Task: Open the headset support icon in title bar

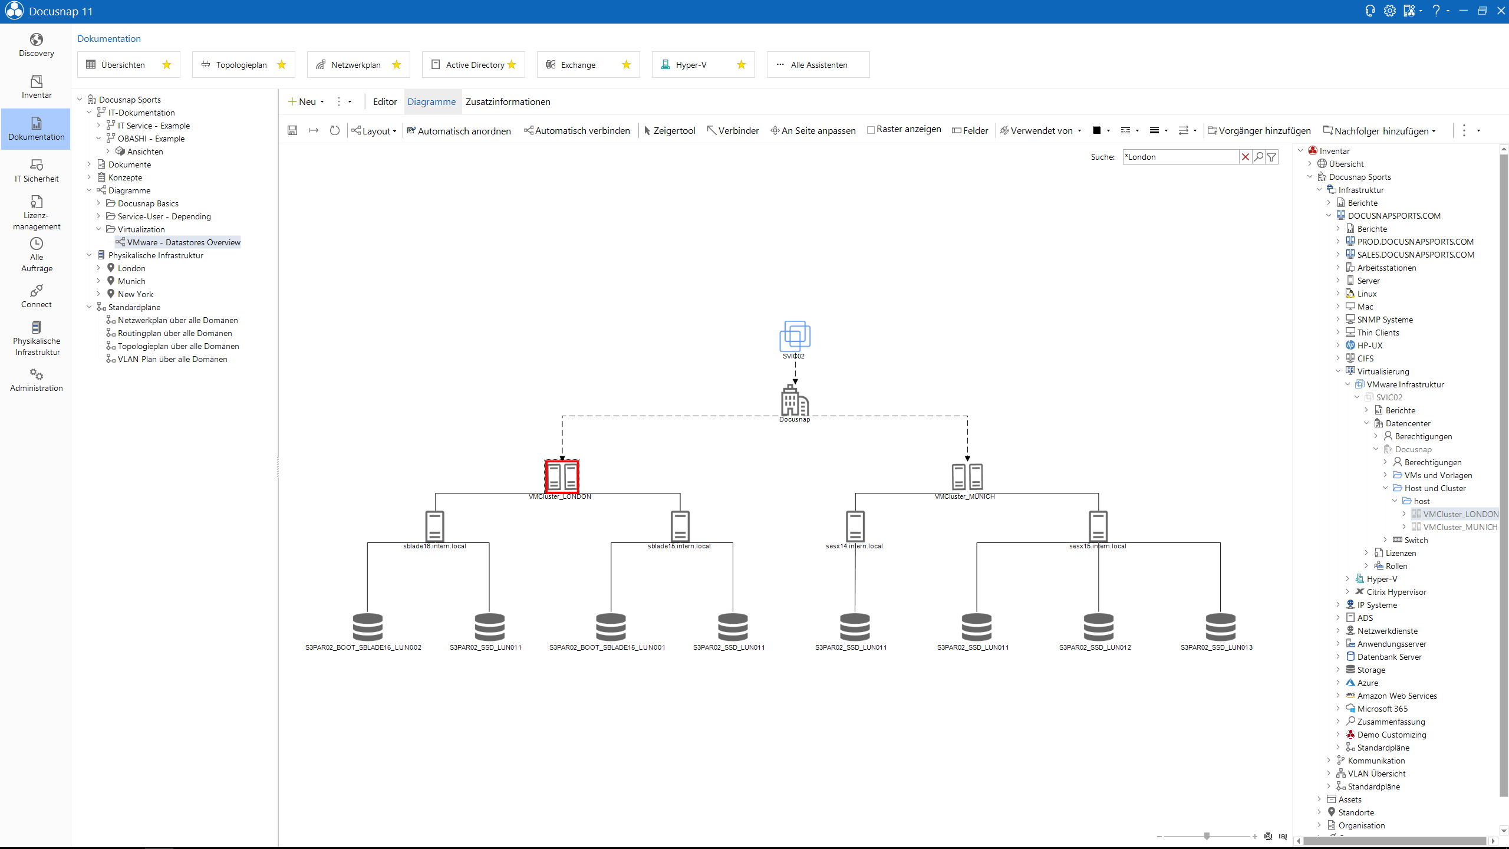Action: point(1370,11)
